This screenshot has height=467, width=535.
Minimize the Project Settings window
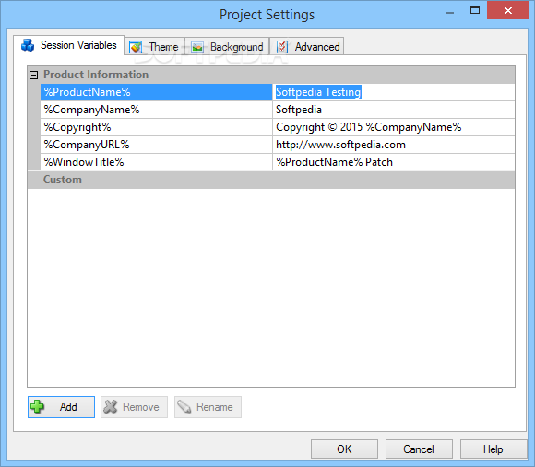tap(450, 13)
